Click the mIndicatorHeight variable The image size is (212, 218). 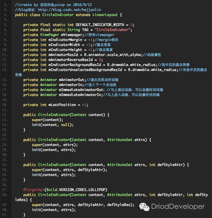pos(65,50)
